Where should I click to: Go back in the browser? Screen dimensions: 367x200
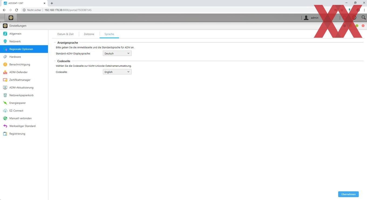4,10
